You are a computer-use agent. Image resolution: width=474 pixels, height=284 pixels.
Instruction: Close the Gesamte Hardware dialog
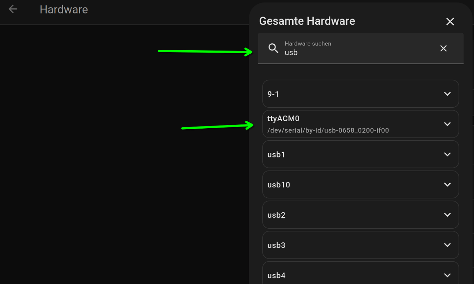(x=450, y=22)
